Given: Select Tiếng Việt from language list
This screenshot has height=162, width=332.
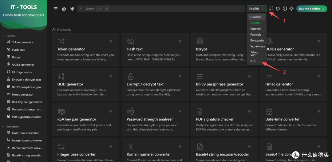Looking at the screenshot, I should pos(256,53).
